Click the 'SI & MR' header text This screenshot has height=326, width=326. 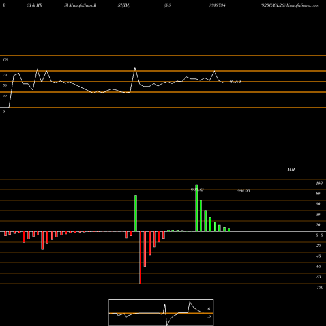[x=35, y=5]
